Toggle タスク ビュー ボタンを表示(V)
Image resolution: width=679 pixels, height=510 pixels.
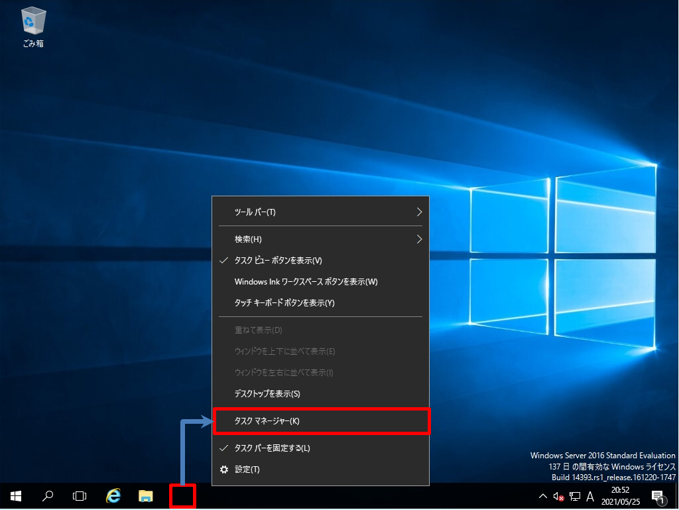tap(320, 261)
